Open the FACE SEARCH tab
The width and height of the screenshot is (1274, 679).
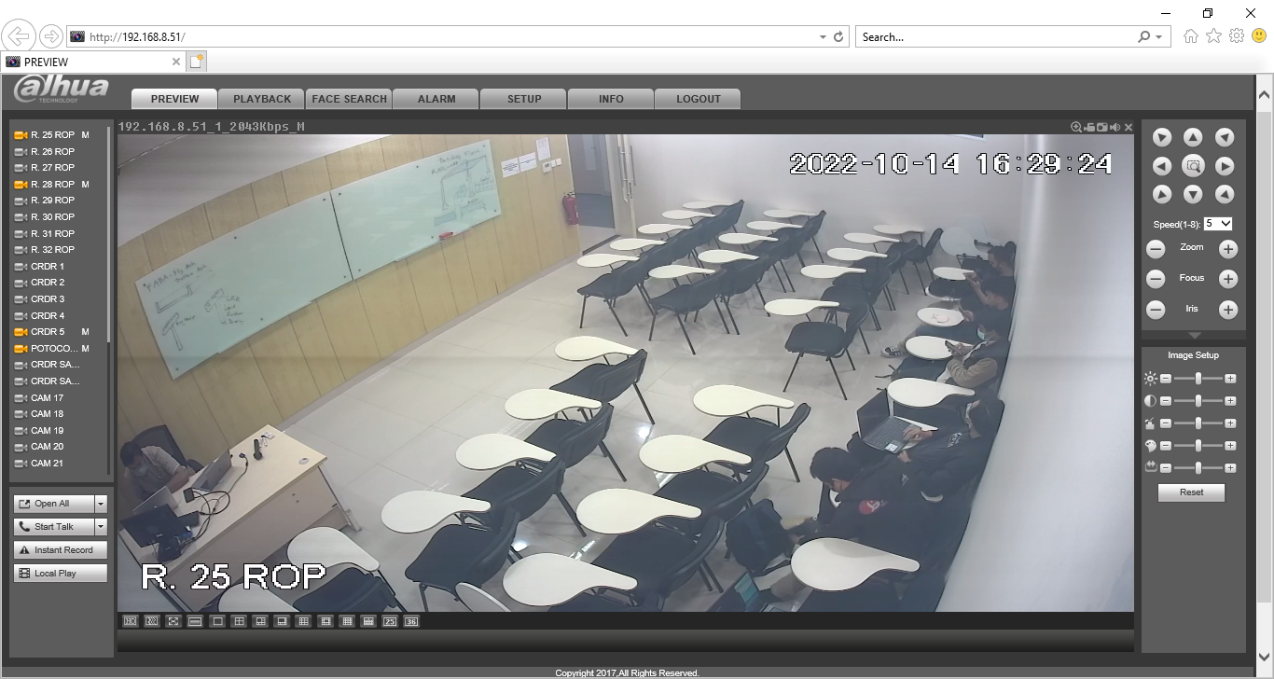coord(349,99)
